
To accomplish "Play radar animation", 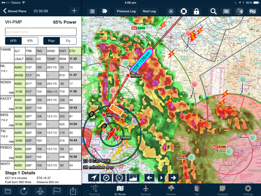I will (x=161, y=178).
